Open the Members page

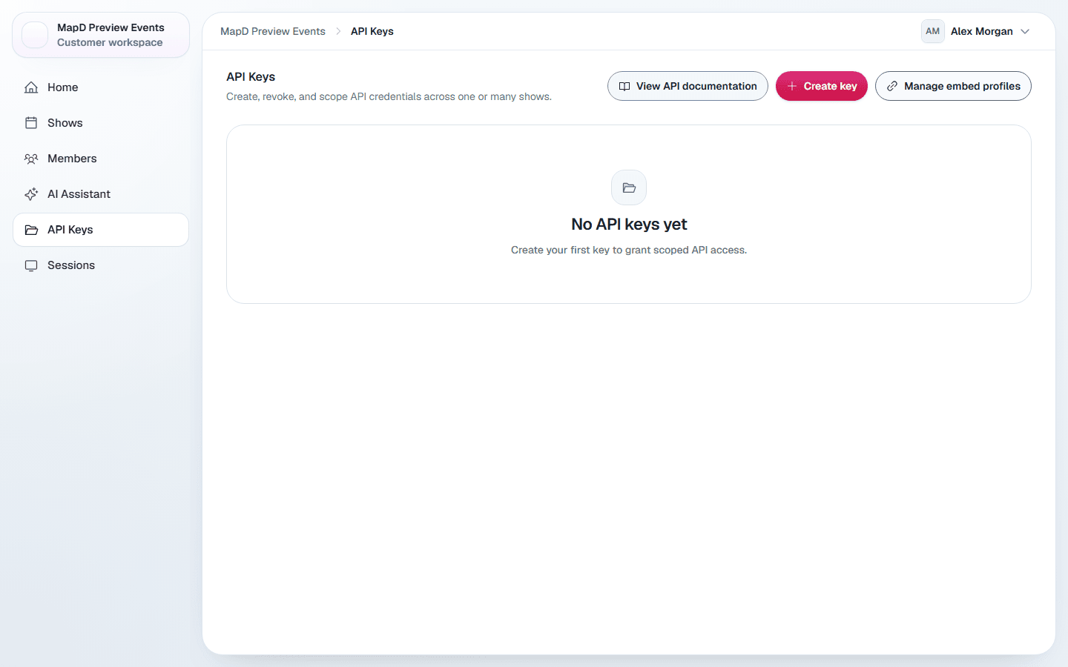[101, 159]
